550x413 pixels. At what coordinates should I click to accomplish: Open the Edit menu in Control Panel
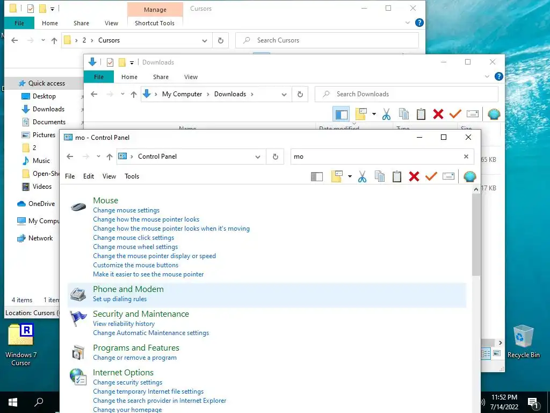[x=89, y=176]
